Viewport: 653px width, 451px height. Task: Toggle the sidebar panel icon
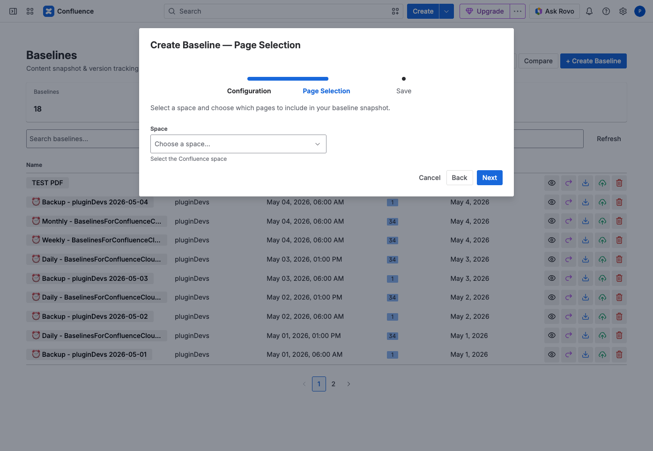tap(13, 11)
